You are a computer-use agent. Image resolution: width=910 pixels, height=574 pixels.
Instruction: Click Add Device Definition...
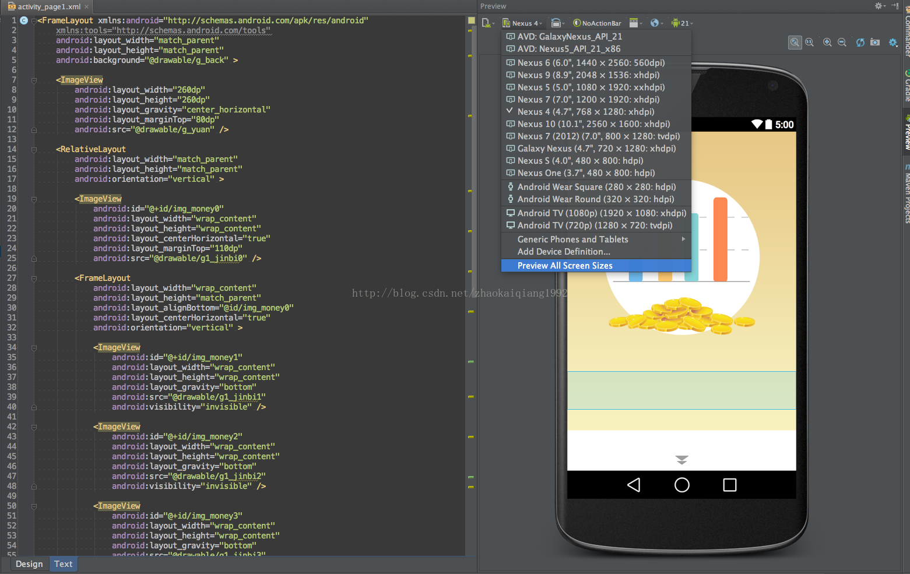coord(596,252)
